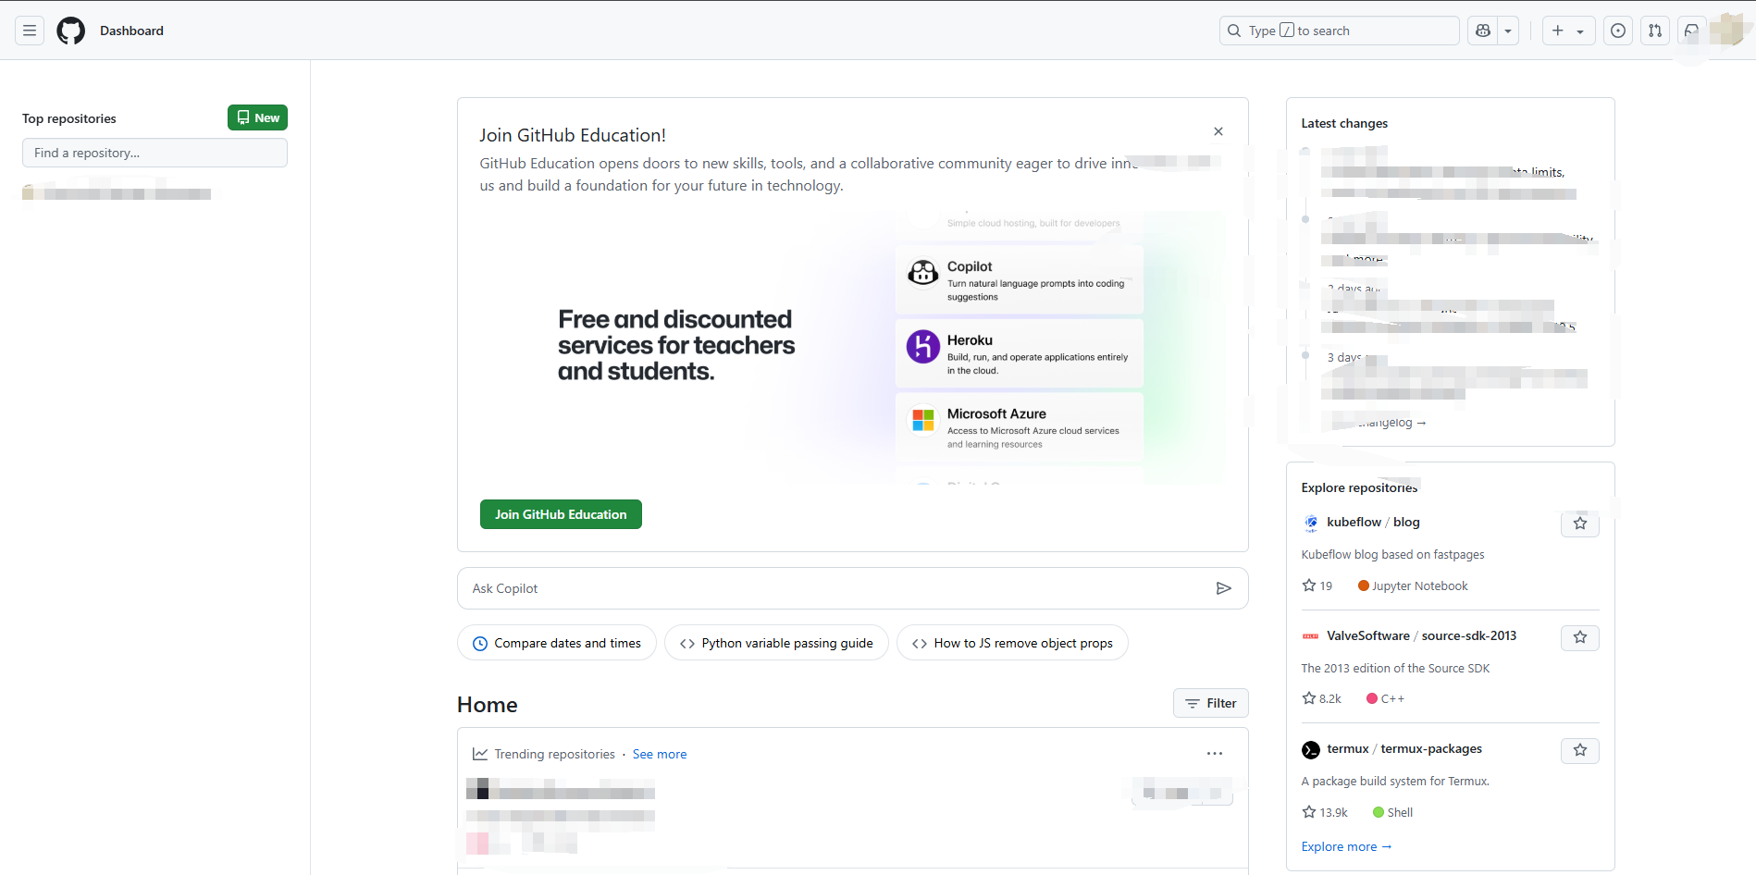This screenshot has height=875, width=1756.
Task: Open the user avatar menu
Action: [x=1727, y=31]
